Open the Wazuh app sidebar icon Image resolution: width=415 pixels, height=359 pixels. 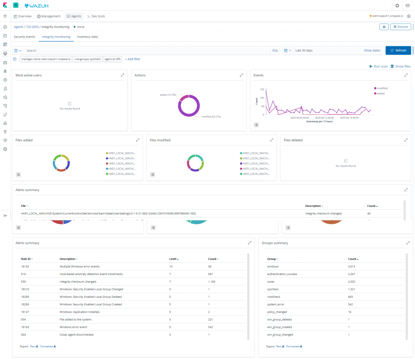coord(5,53)
